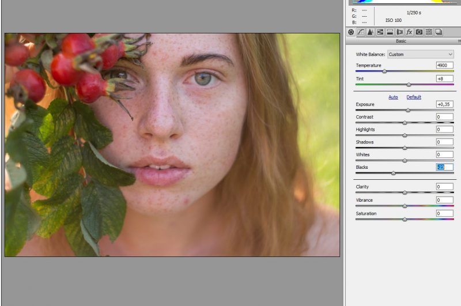Switch to the Presets panel

pos(429,32)
